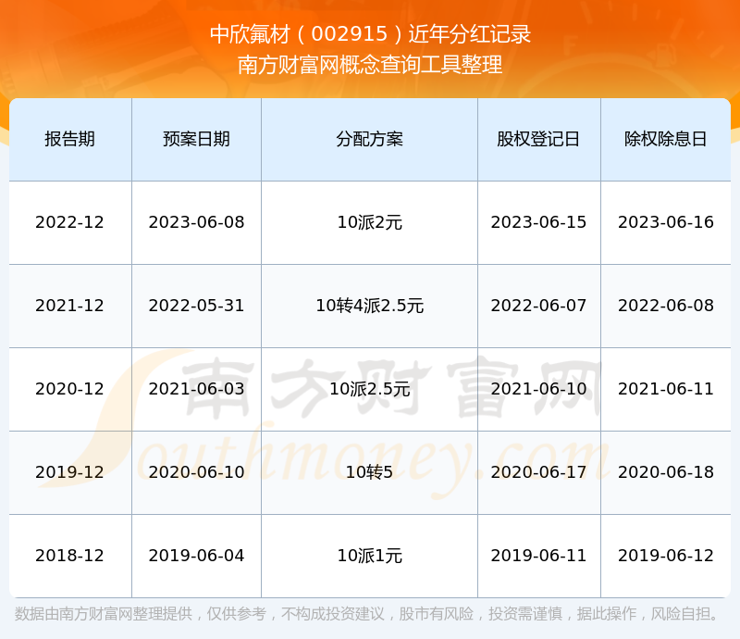Select the ex-dividend date 2023-06-16

click(x=665, y=222)
